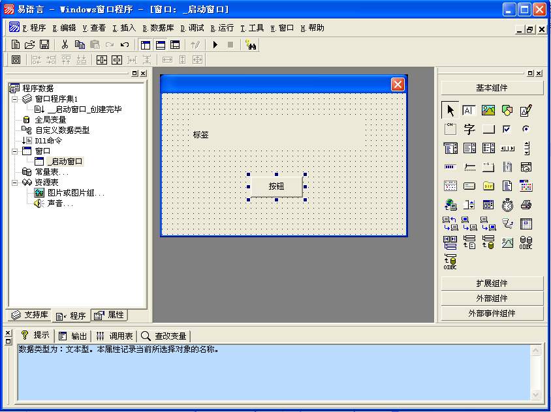Select the check box component icon

507,129
